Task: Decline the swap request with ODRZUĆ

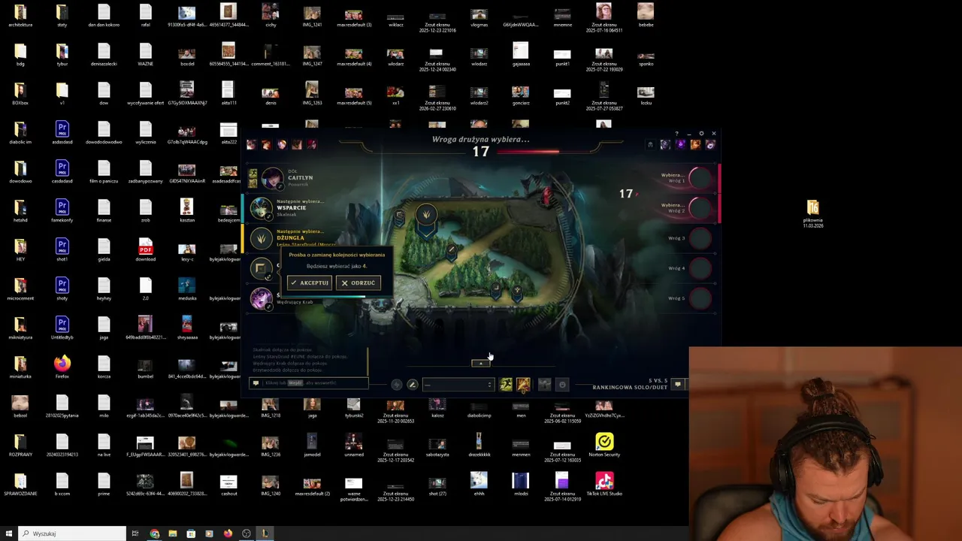Action: (358, 283)
